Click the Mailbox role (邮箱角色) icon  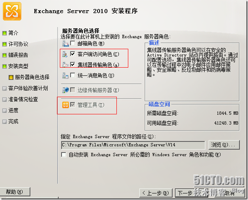click(x=65, y=43)
